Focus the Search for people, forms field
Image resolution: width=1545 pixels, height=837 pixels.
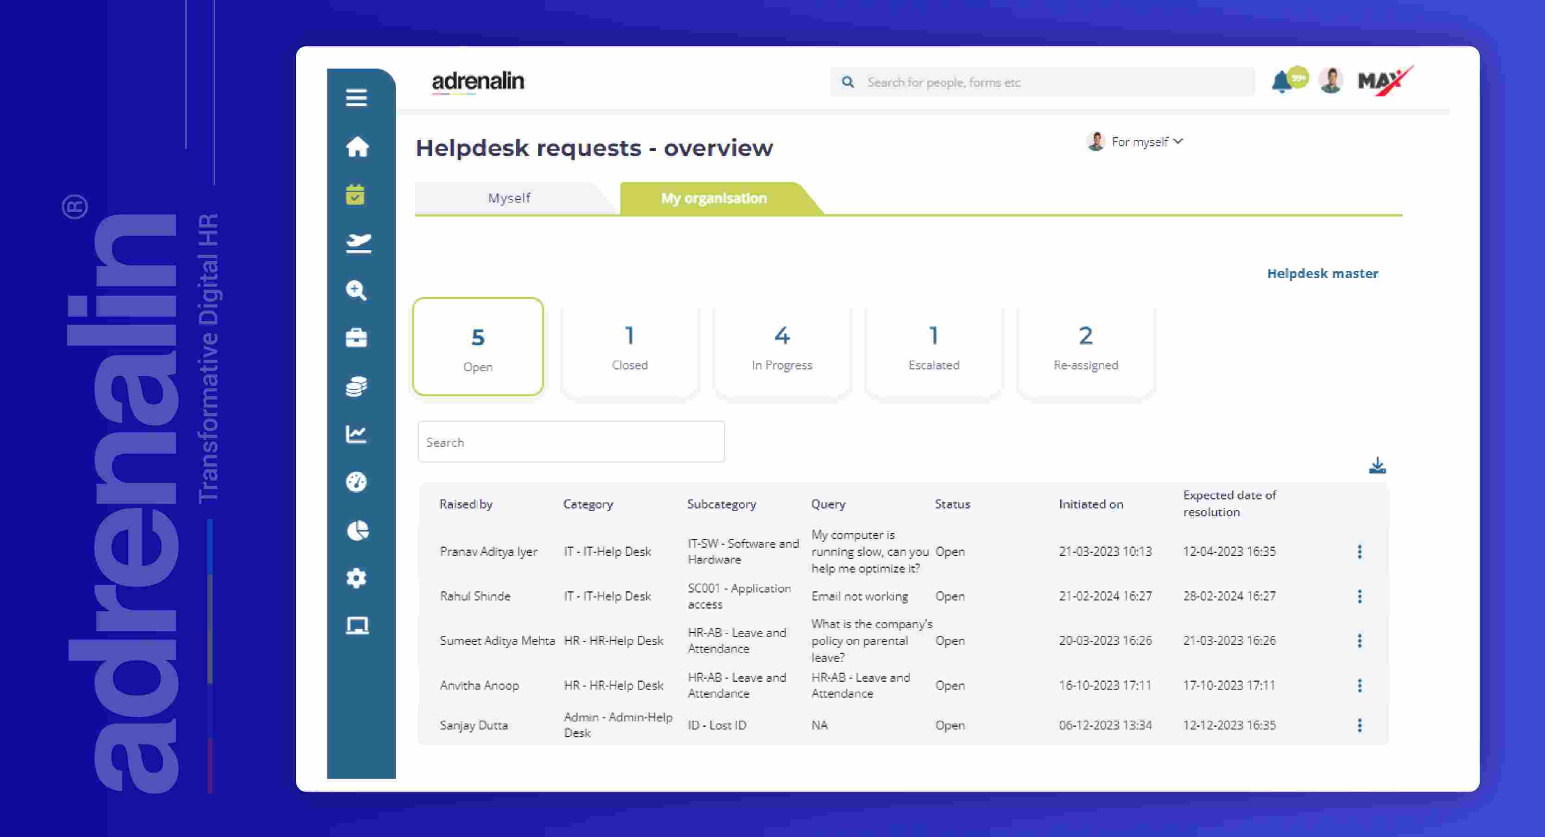(x=1042, y=82)
